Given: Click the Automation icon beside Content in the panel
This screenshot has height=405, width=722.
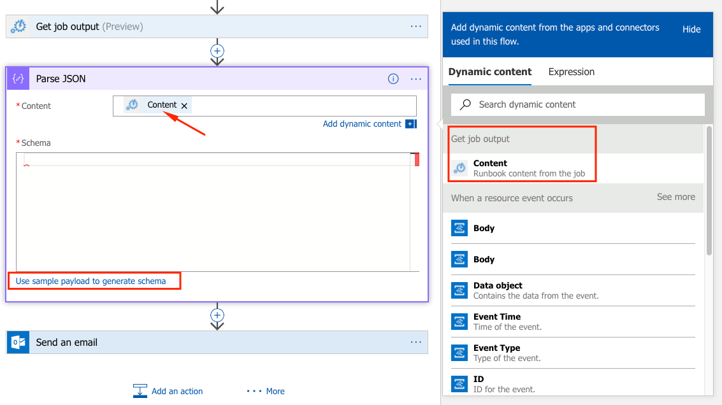Looking at the screenshot, I should click(460, 168).
